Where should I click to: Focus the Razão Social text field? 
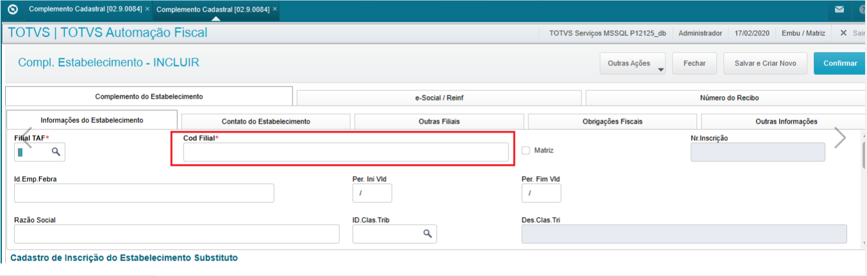click(x=176, y=234)
